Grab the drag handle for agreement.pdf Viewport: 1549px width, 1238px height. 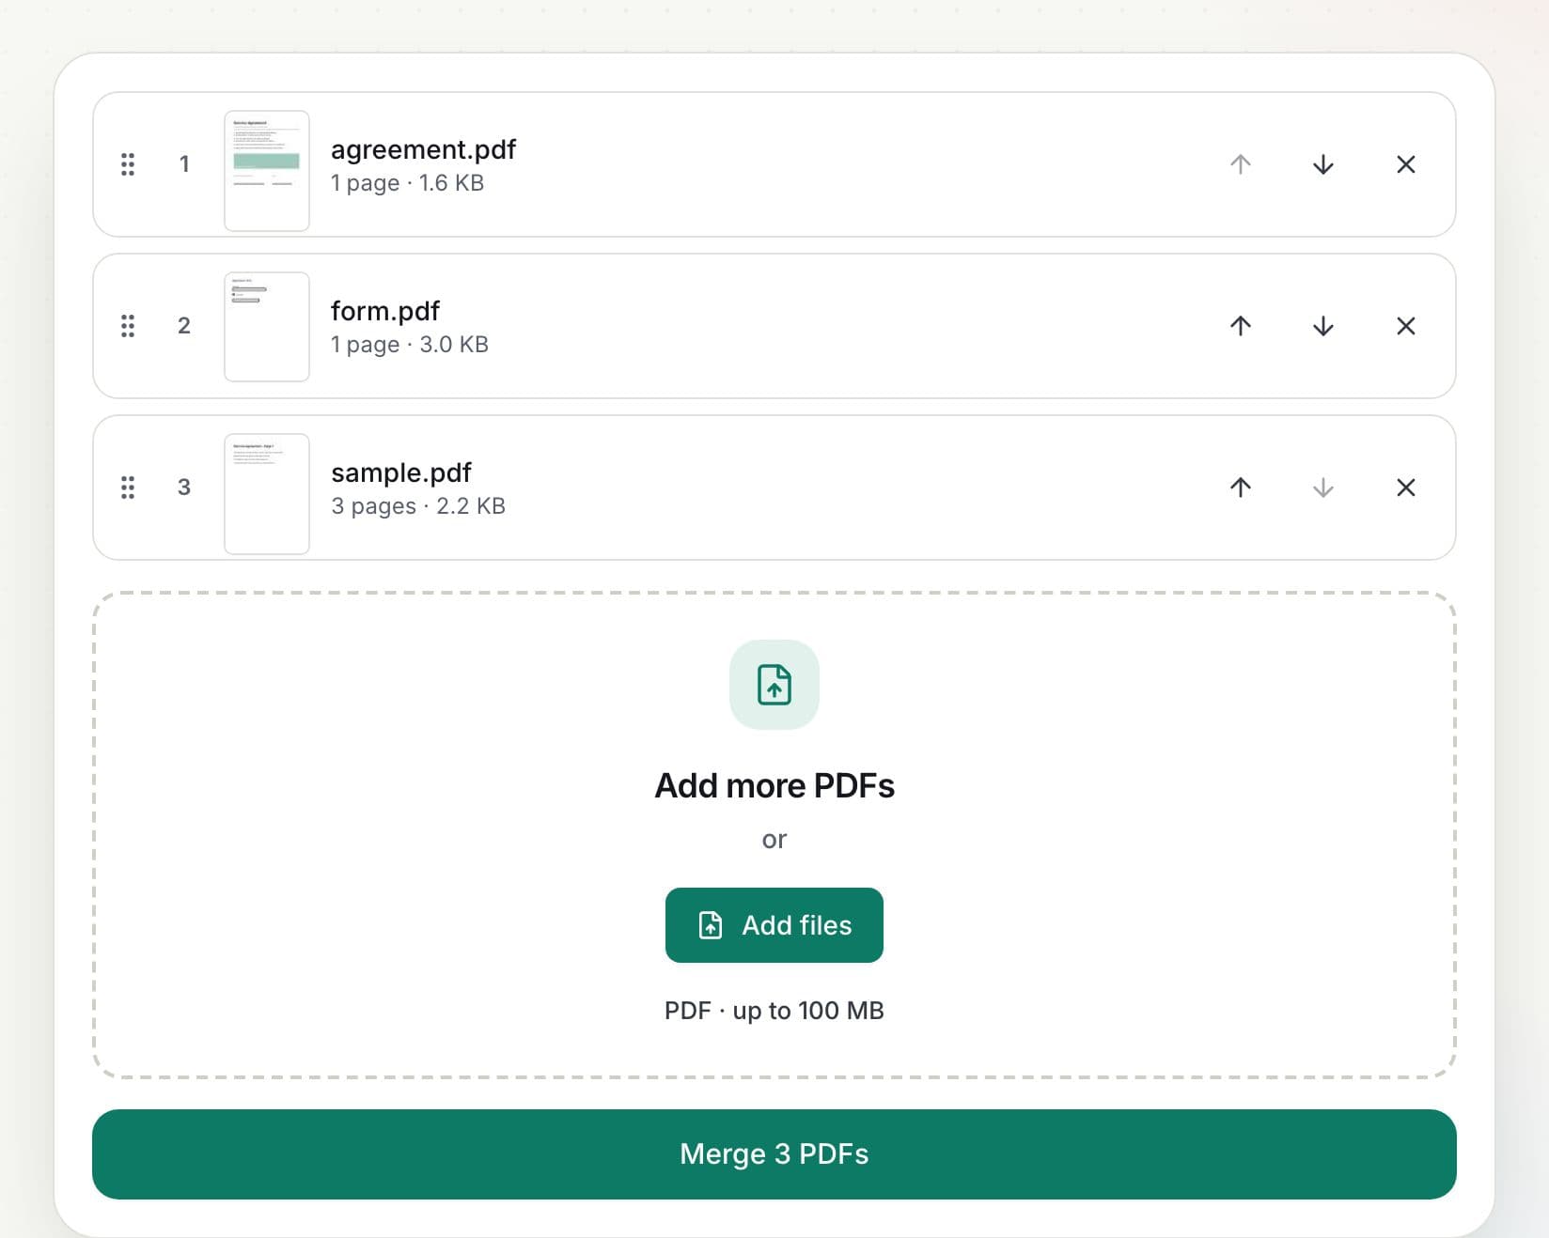coord(128,164)
